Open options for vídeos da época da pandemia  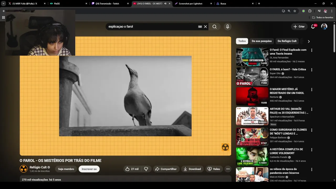pos(312,169)
